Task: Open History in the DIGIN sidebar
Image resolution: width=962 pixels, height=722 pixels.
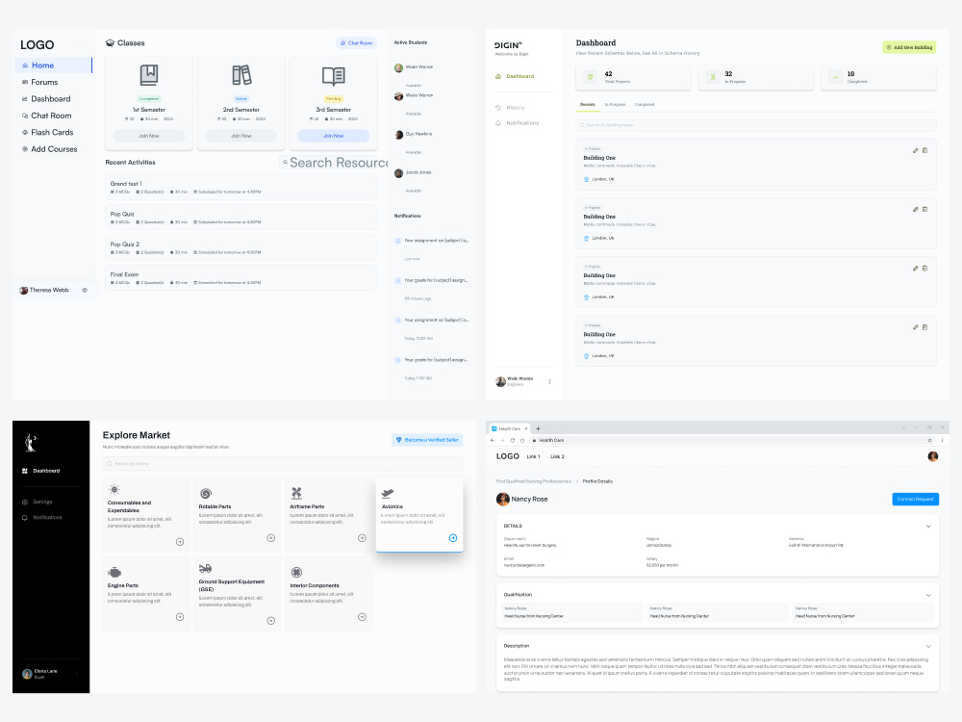Action: tap(510, 108)
